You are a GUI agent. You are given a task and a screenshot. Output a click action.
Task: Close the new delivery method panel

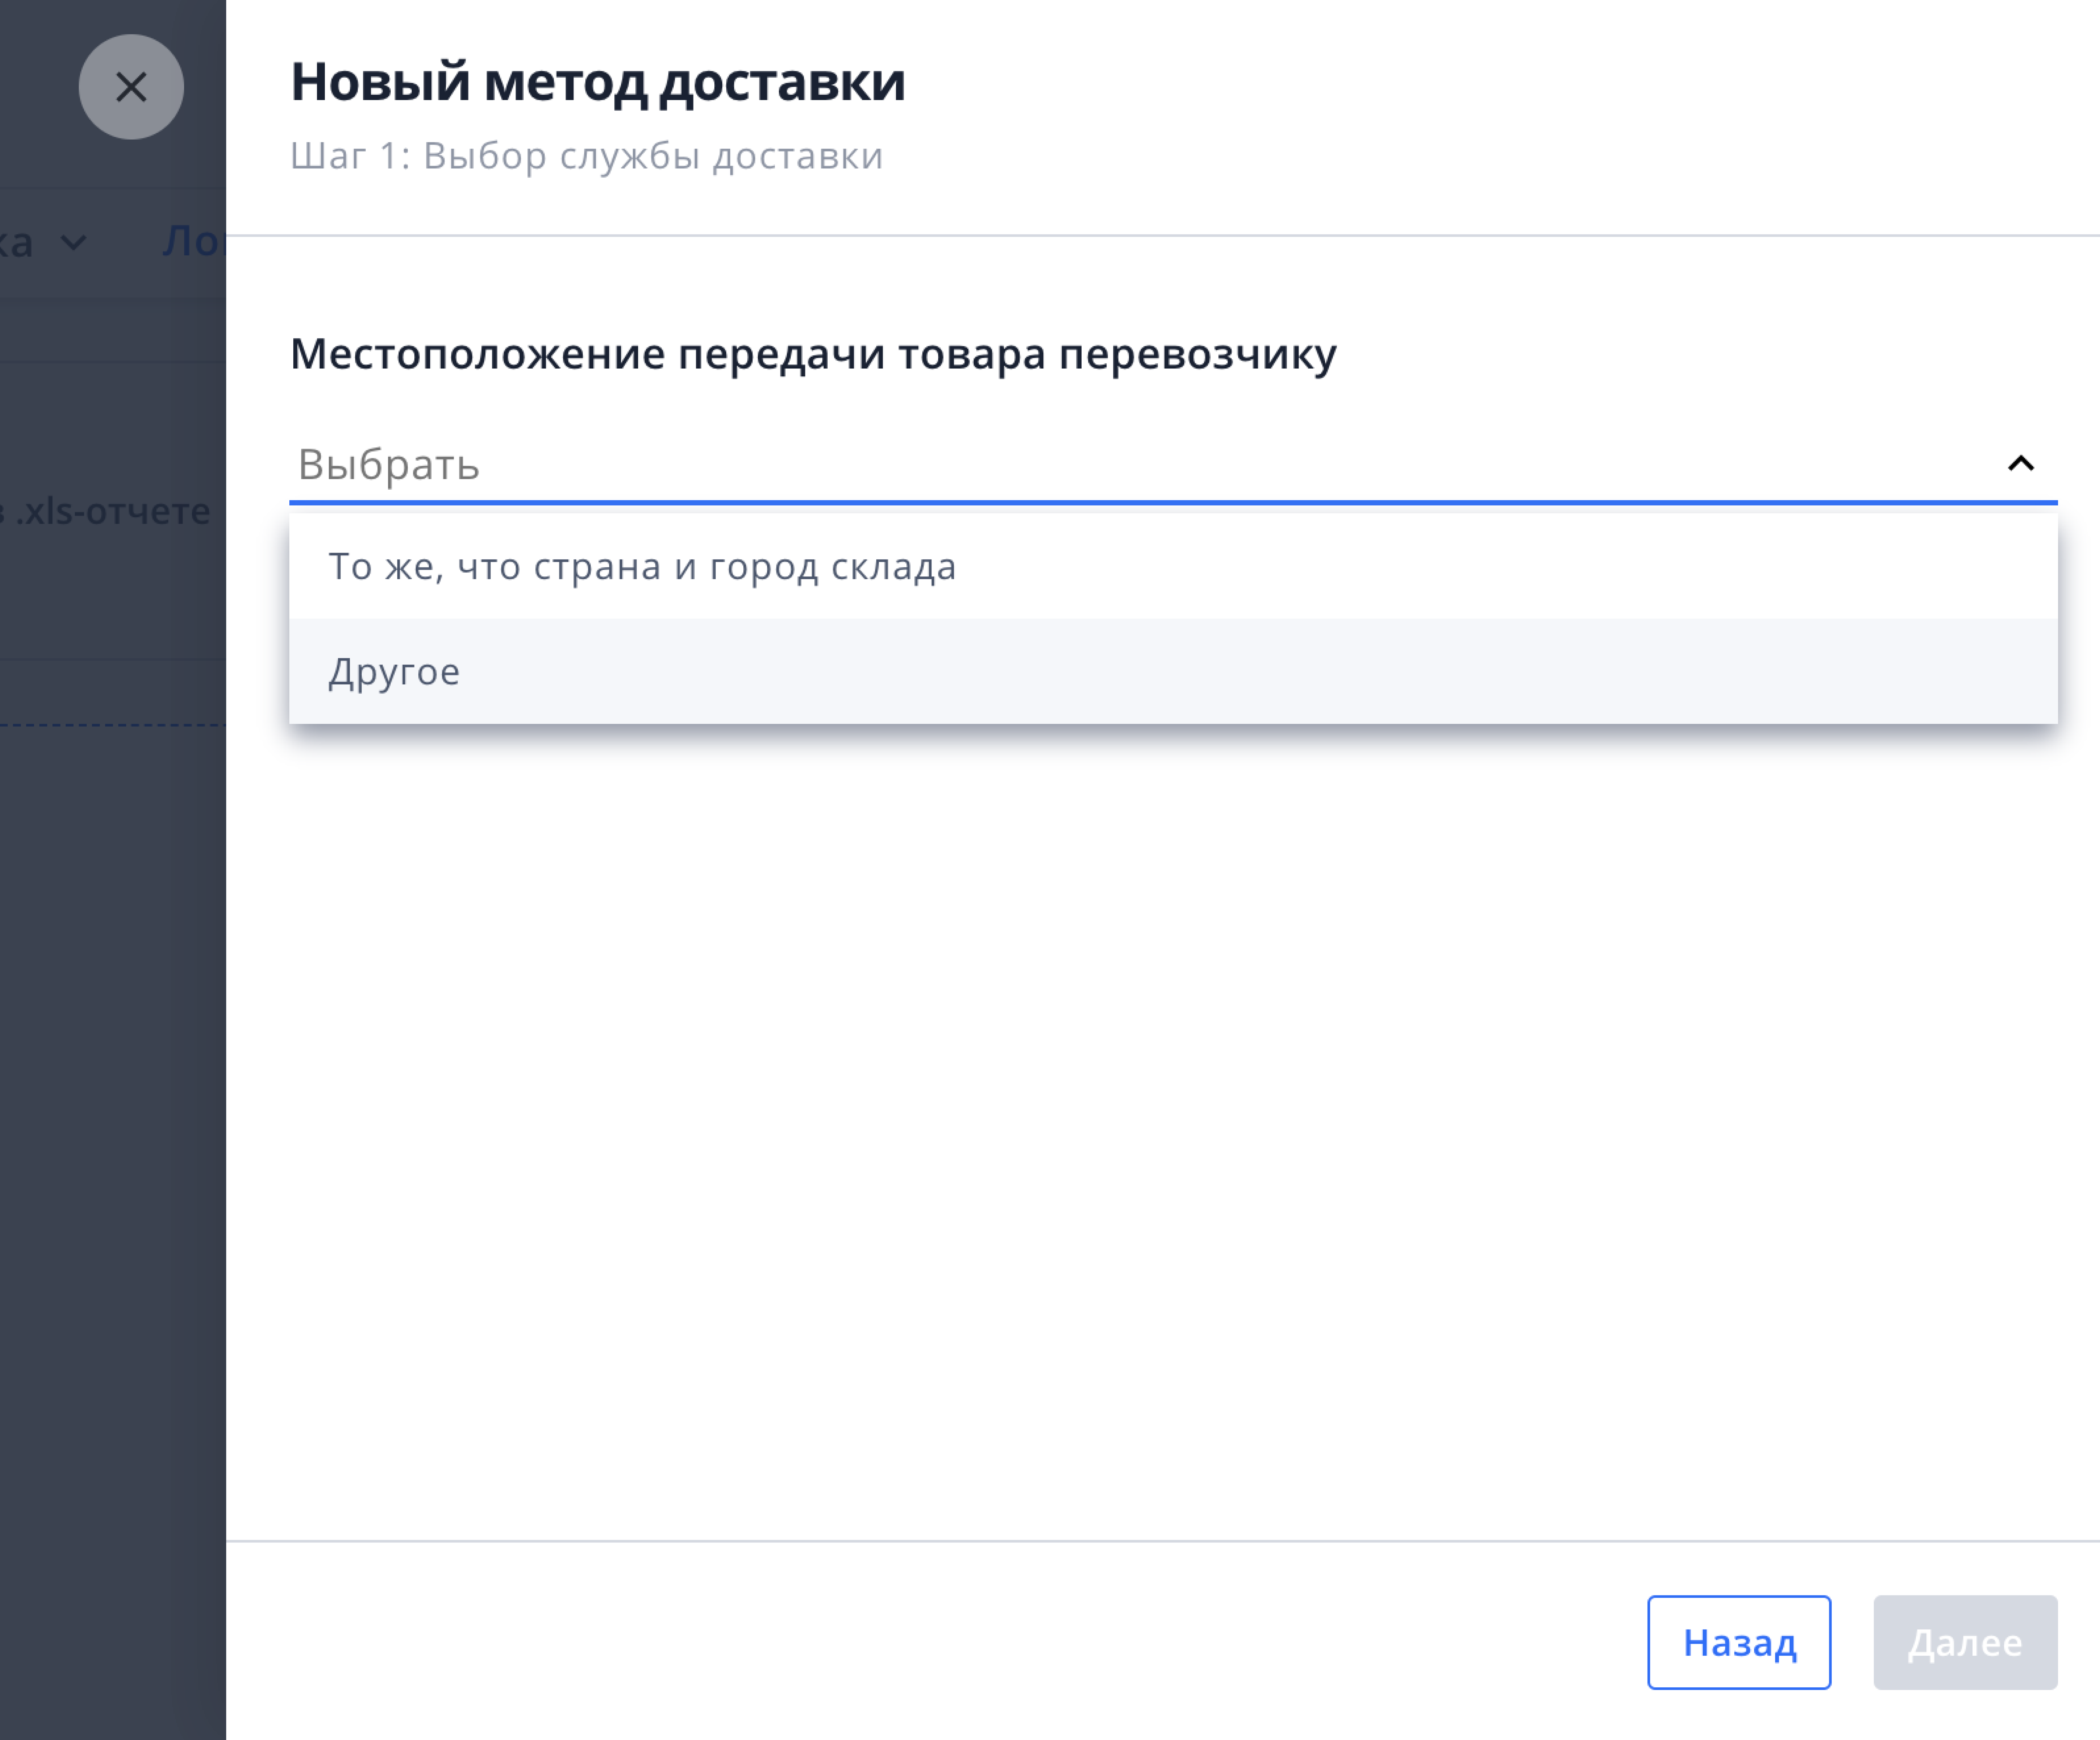131,87
